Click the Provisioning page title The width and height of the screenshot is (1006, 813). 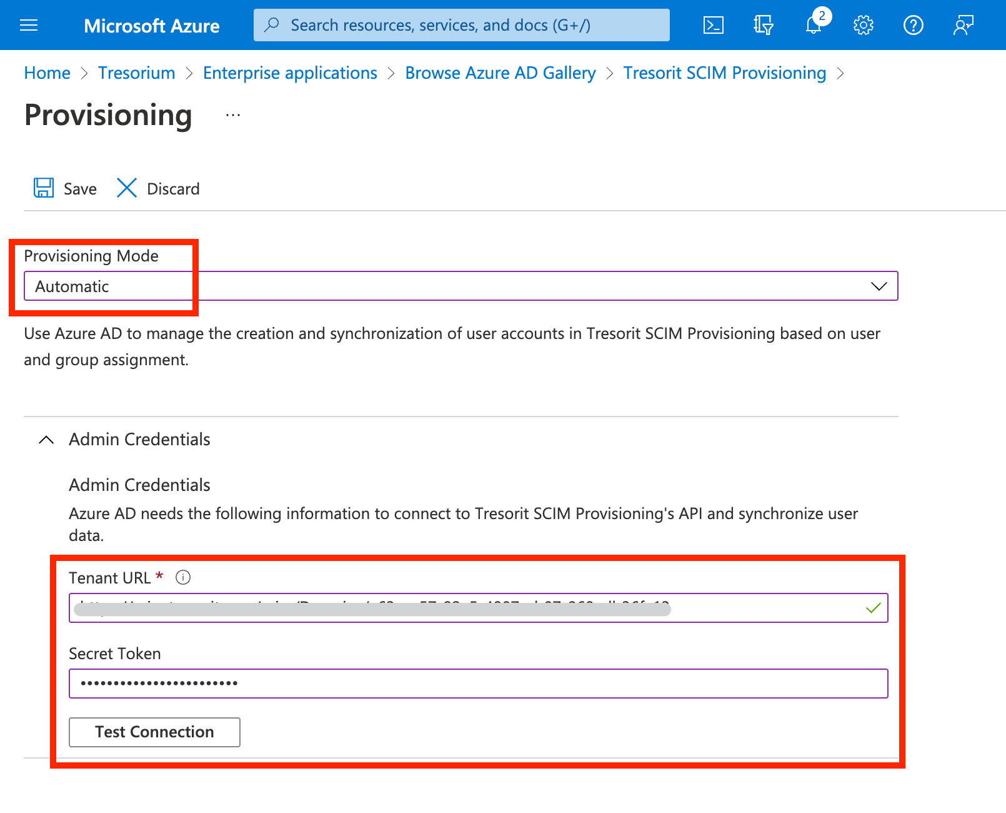pyautogui.click(x=108, y=115)
